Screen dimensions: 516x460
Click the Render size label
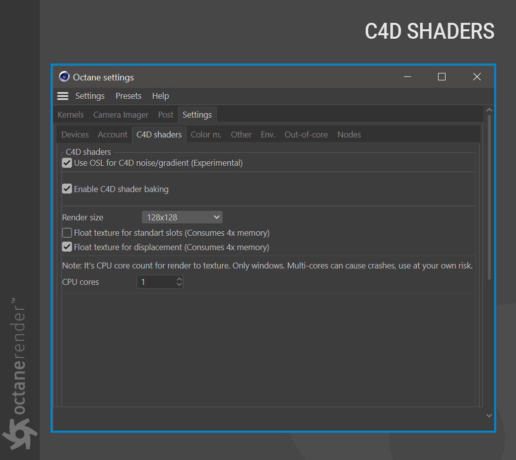tap(82, 217)
